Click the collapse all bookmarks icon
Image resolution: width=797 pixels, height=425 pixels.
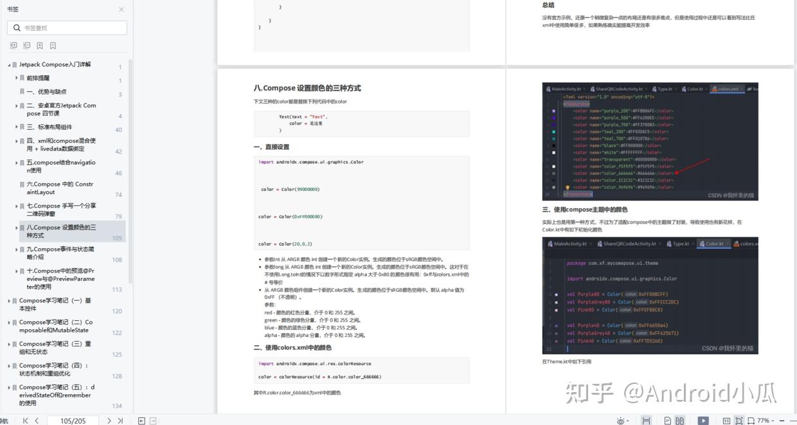pyautogui.click(x=27, y=46)
